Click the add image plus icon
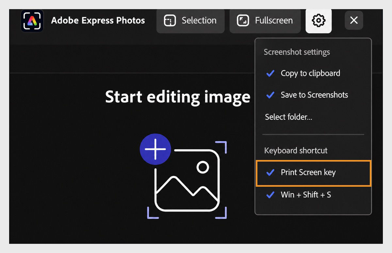 click(155, 149)
